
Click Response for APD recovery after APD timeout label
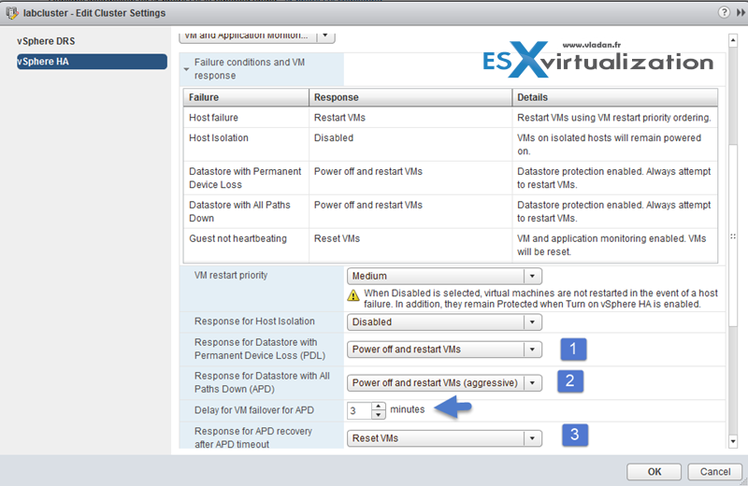(x=252, y=437)
